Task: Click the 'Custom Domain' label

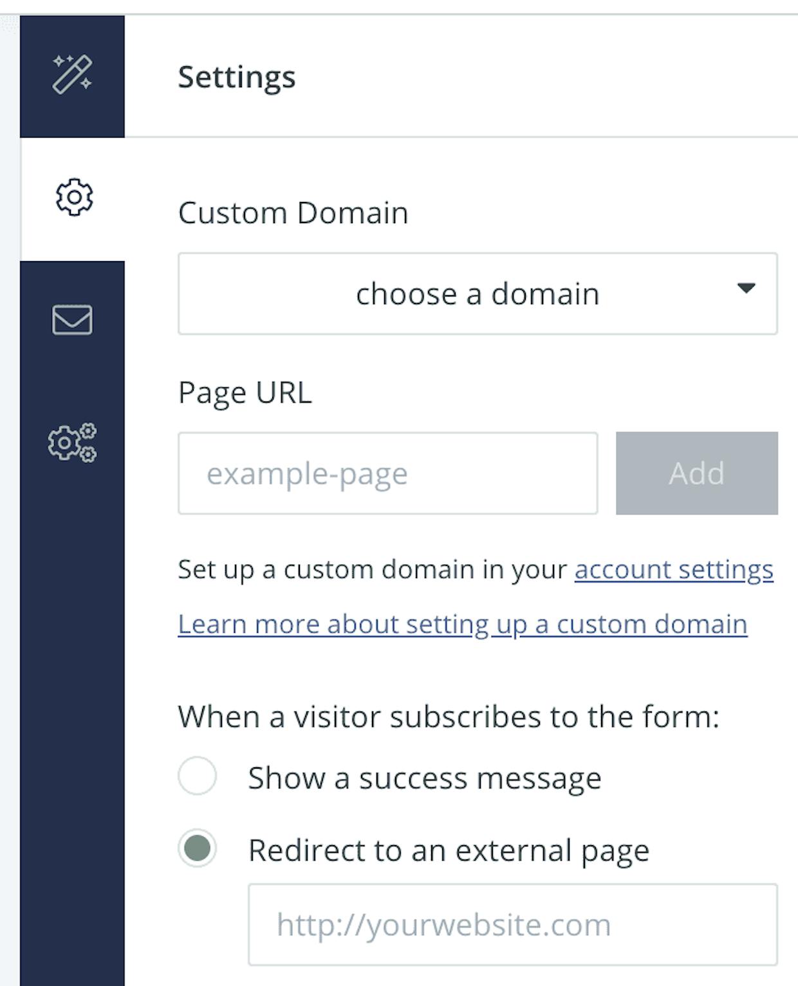Action: 293,213
